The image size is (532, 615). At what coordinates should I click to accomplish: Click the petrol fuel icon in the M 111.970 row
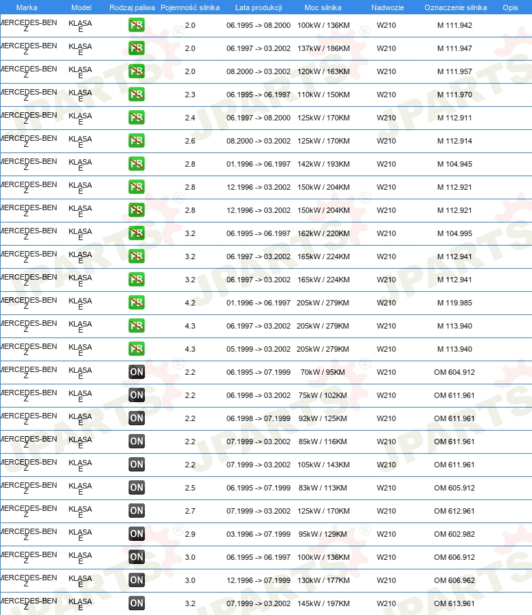pos(137,95)
